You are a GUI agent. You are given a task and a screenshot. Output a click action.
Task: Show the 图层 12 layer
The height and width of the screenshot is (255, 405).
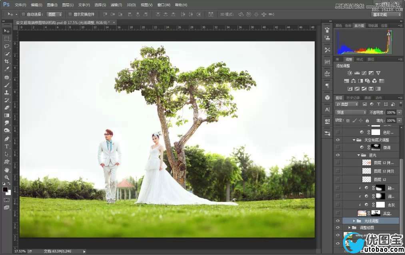[x=337, y=179]
